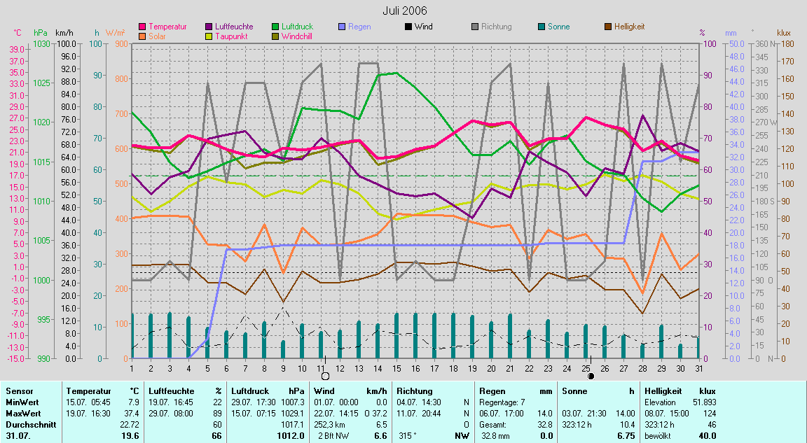Select the green Luftdruck legend marker
Screen dimensions: 807x443
275,27
